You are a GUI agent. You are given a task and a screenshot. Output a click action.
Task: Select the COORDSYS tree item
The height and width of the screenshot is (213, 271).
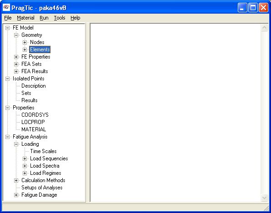(x=35, y=115)
